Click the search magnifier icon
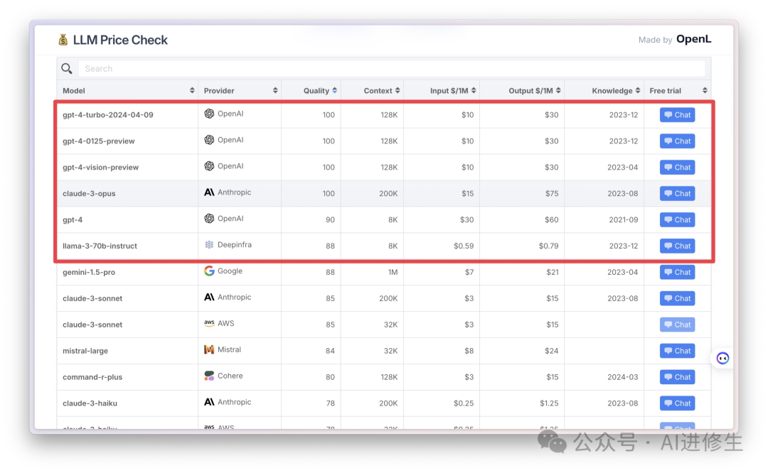The width and height of the screenshot is (768, 473). tap(67, 68)
